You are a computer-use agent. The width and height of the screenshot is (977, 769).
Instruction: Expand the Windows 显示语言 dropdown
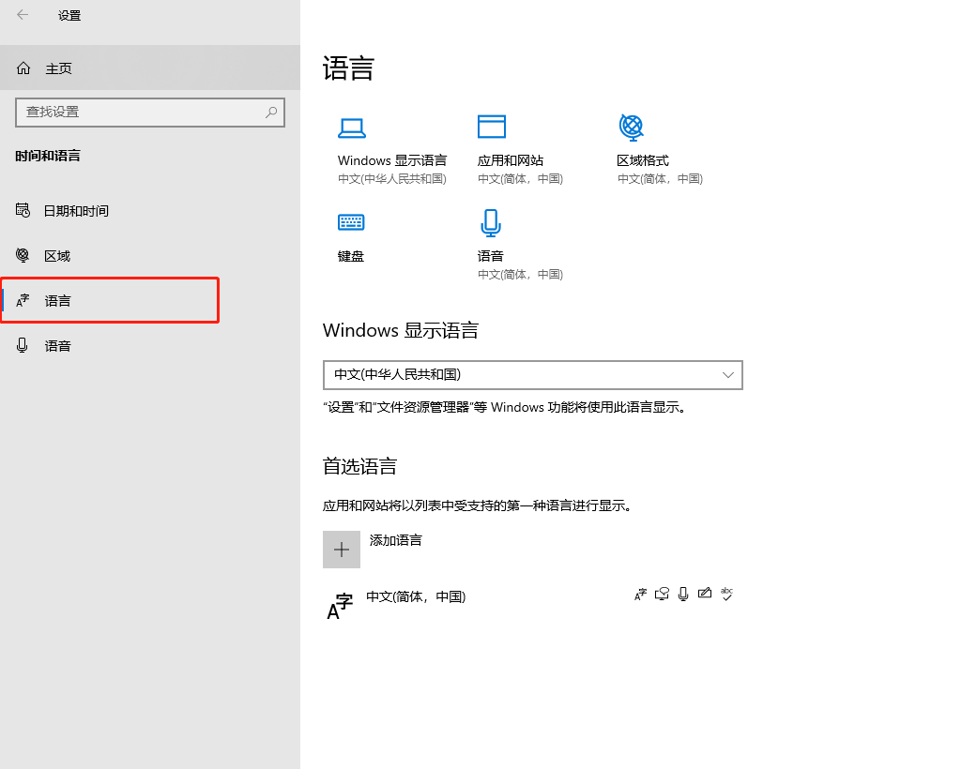tap(532, 374)
